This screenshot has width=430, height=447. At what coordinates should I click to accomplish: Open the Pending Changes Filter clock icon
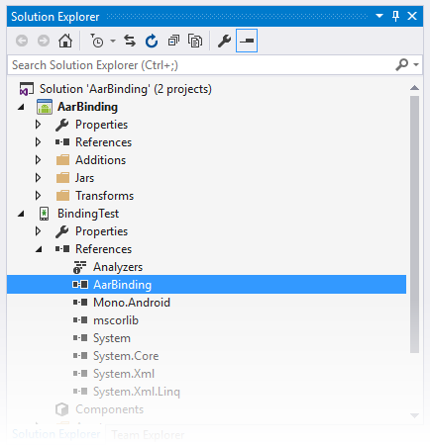[x=97, y=41]
